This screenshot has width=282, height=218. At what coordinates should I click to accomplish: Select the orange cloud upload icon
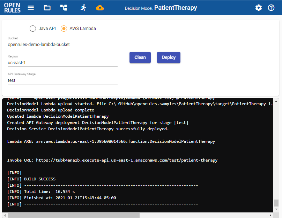tap(100, 8)
